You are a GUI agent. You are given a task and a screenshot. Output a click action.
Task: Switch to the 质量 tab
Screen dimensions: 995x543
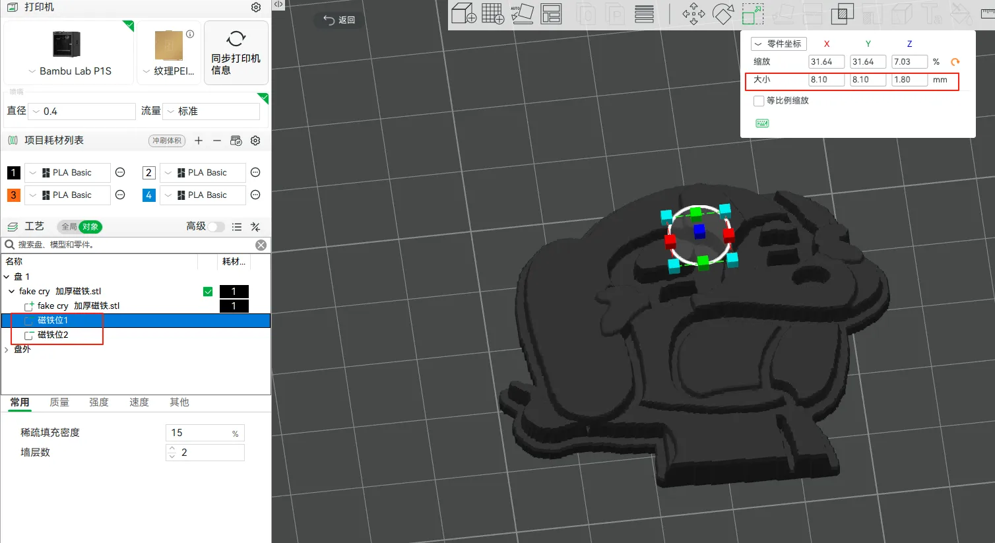click(x=59, y=402)
